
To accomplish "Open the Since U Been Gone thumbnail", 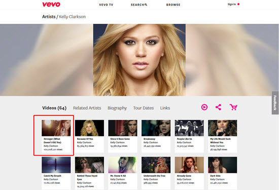I will pyautogui.click(x=123, y=128).
